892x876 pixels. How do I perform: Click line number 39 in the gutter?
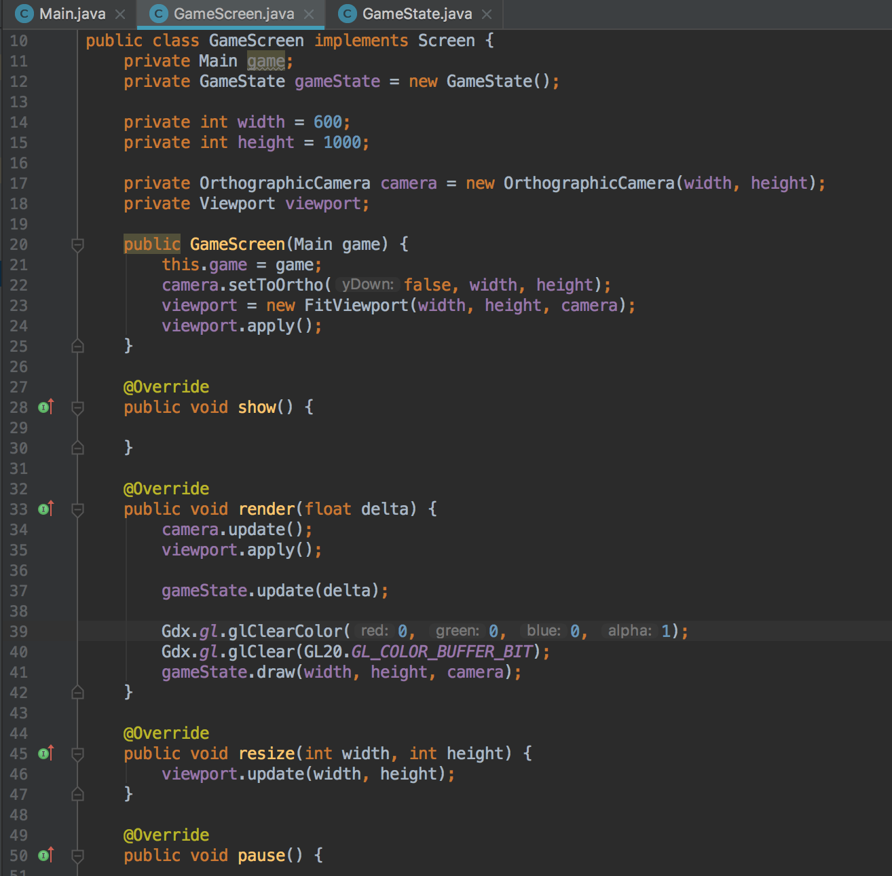coord(18,632)
